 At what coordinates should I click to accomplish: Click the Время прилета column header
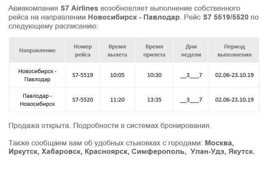tap(154, 51)
